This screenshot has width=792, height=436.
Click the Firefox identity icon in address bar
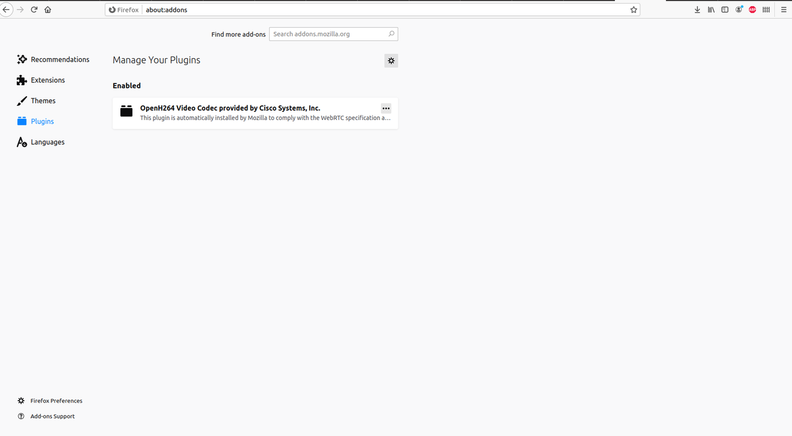click(x=124, y=10)
